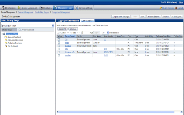
Task: Click the License Management icon
Action: click(20, 8)
